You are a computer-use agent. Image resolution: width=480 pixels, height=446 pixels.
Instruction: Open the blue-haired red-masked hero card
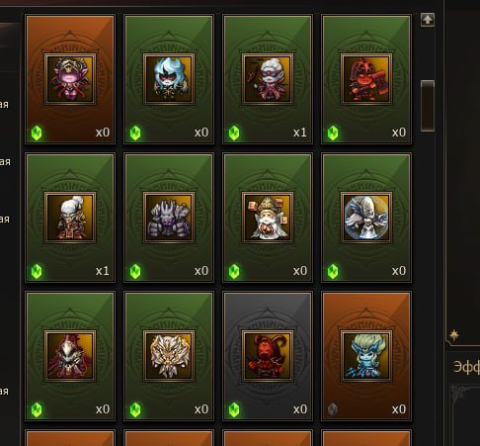pos(169,79)
